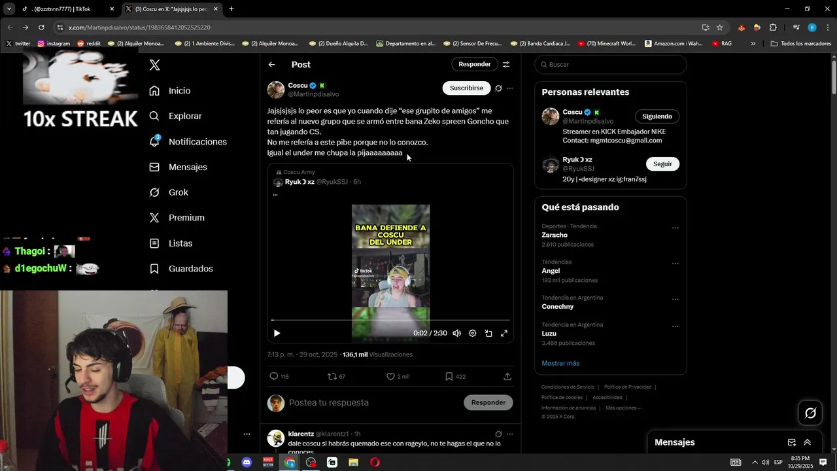Seek on the video progress bar
The width and height of the screenshot is (837, 471).
tap(390, 320)
